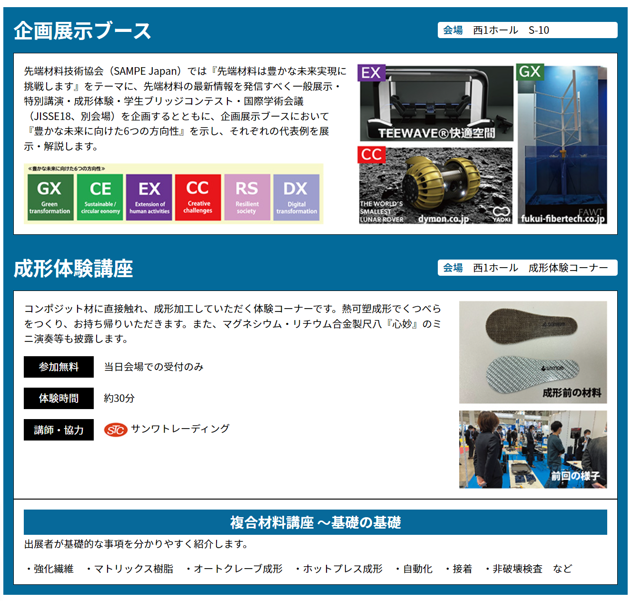Click the 講師・協力 black label
Viewport: 631px width, 601px height.
click(x=59, y=430)
